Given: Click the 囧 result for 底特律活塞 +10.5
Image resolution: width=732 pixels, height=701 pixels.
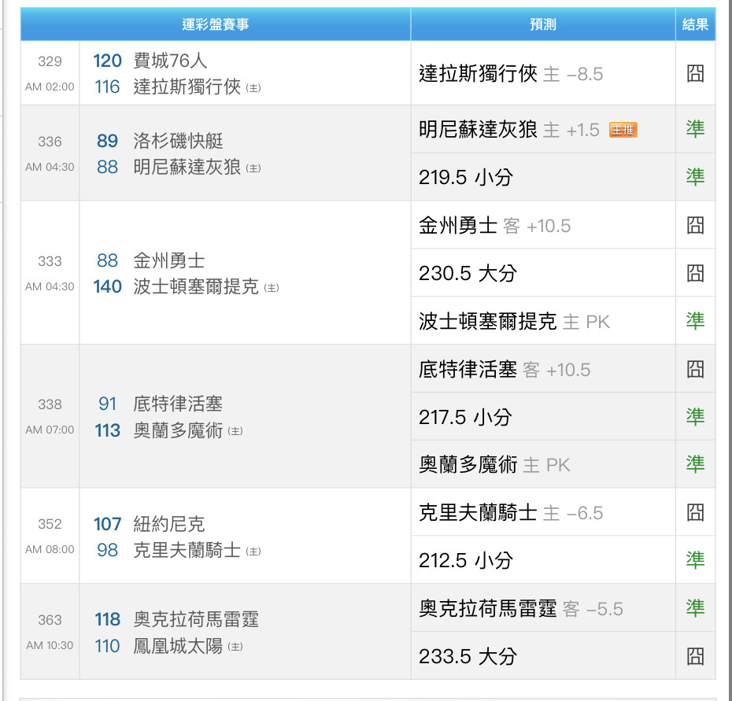Looking at the screenshot, I should tap(695, 369).
